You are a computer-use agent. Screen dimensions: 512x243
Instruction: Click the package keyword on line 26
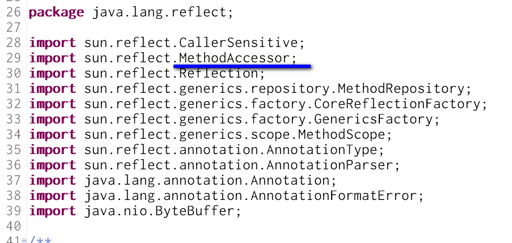click(57, 13)
